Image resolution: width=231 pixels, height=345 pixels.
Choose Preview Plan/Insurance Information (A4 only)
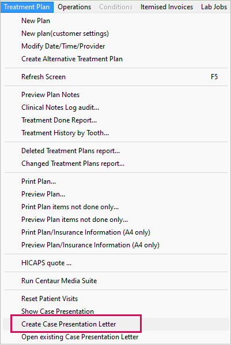(116, 246)
